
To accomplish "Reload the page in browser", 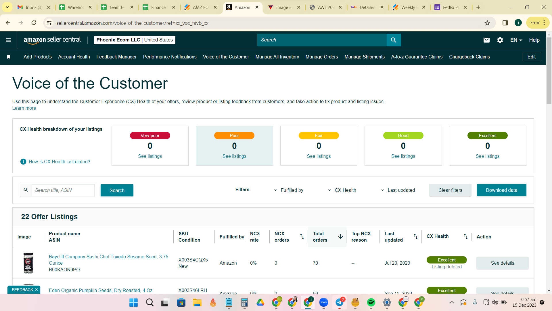I will [34, 23].
